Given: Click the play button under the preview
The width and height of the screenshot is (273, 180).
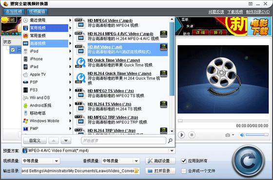Looking at the screenshot, I should pyautogui.click(x=181, y=135).
